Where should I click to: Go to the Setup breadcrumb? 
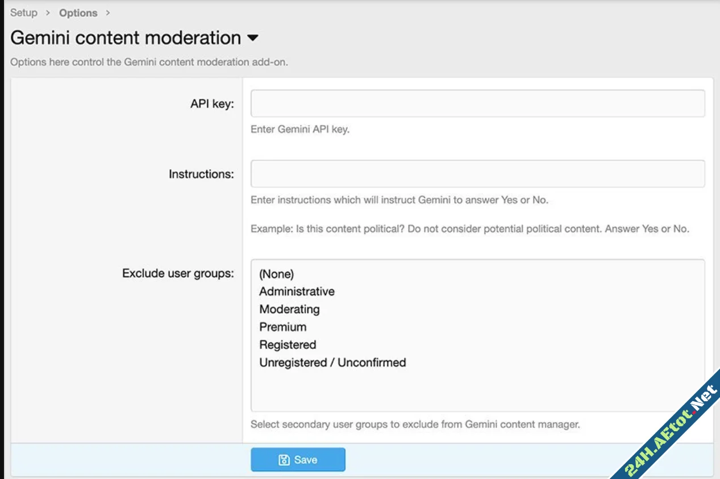click(23, 13)
